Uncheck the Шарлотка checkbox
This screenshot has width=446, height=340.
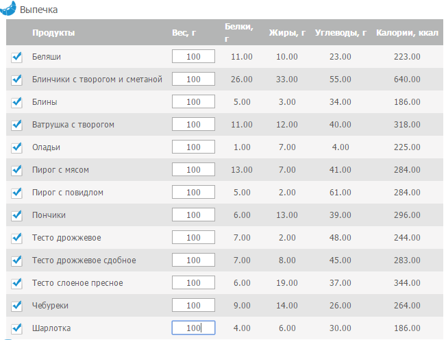click(16, 328)
